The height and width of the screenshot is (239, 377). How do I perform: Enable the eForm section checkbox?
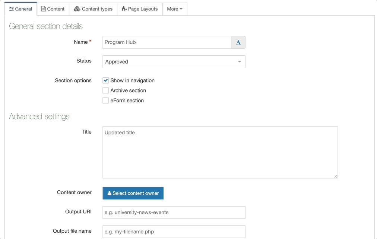point(105,100)
